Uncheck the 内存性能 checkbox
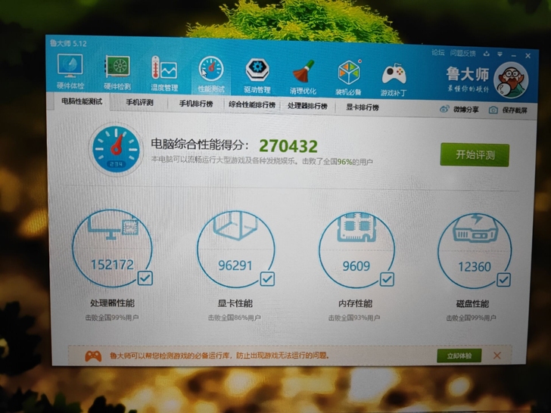Screen dimensions: 551x413 click(x=387, y=280)
